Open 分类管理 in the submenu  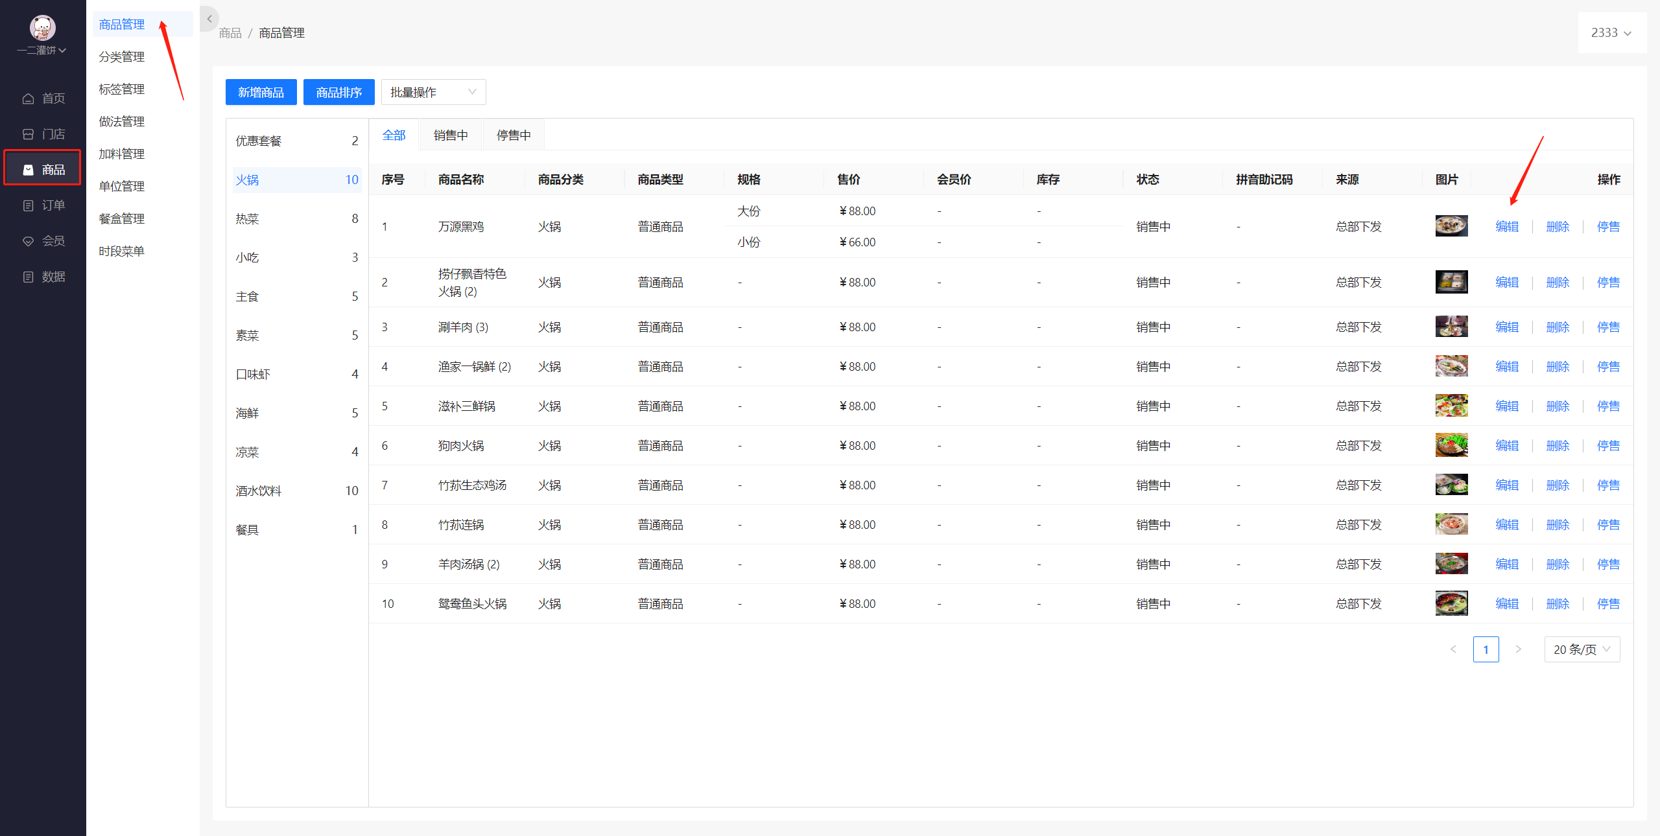point(121,56)
